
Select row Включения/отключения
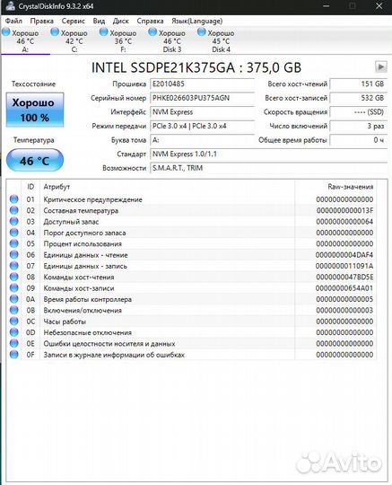click(x=192, y=311)
